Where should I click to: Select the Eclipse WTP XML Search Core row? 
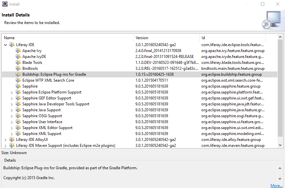click(140, 80)
